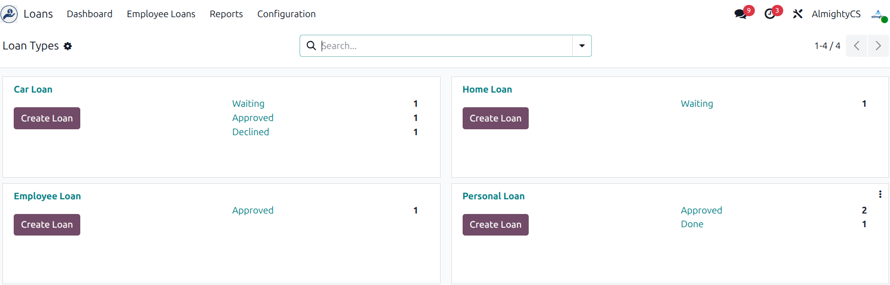Open the Configuration menu
This screenshot has width=890, height=285.
point(286,14)
